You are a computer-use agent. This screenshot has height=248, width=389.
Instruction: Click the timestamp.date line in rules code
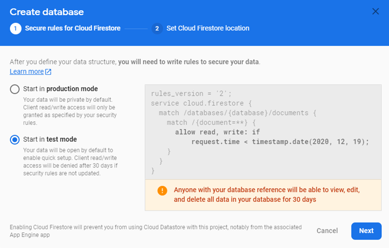pyautogui.click(x=280, y=142)
